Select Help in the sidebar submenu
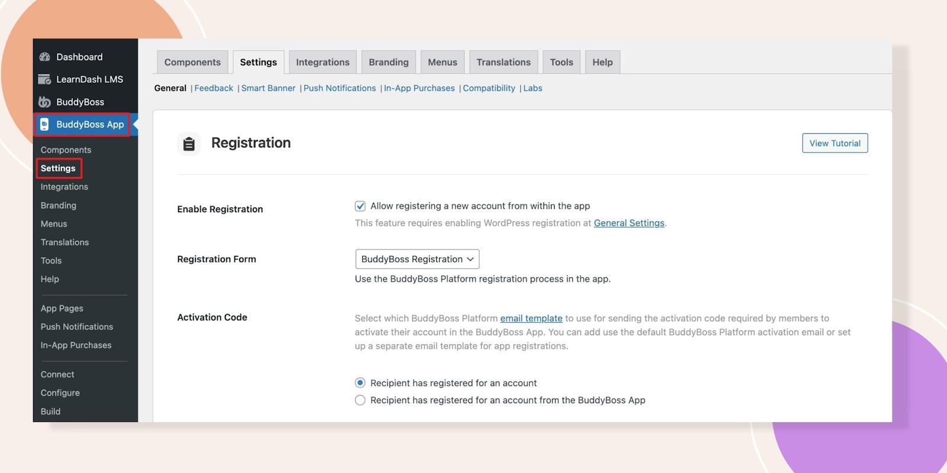Image resolution: width=947 pixels, height=473 pixels. [50, 278]
